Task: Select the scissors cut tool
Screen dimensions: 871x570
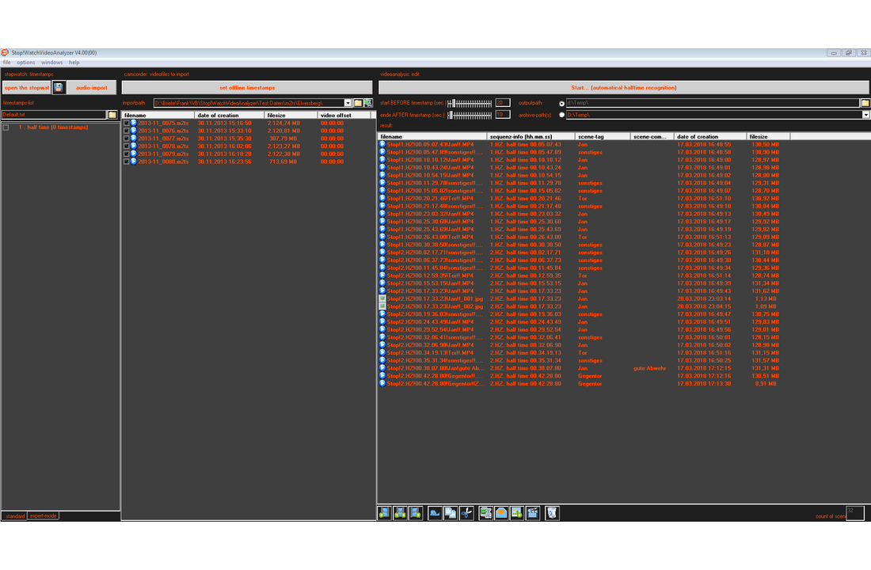Action: 466,513
